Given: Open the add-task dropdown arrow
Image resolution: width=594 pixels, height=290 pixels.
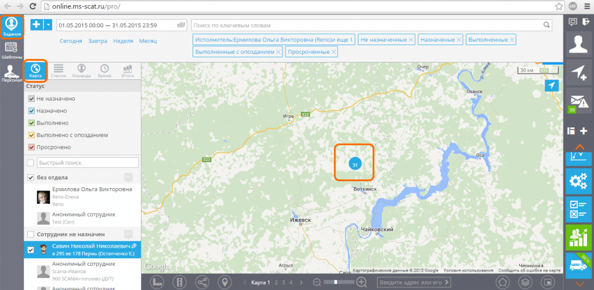Looking at the screenshot, I should 48,25.
